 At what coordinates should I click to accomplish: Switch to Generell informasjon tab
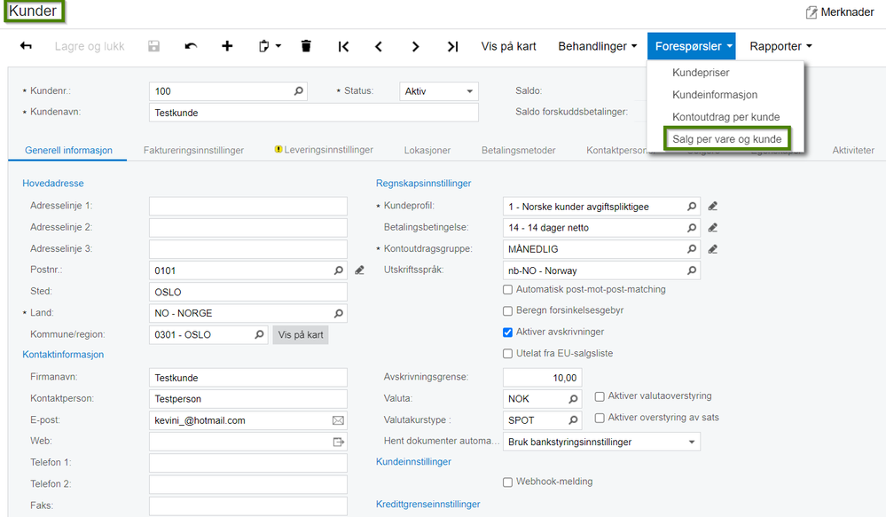pos(68,150)
